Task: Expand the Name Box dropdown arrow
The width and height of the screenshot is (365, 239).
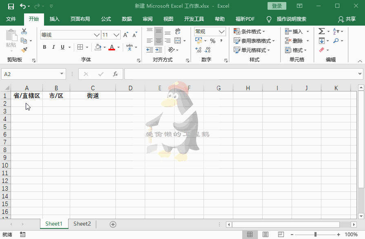Action: 62,74
